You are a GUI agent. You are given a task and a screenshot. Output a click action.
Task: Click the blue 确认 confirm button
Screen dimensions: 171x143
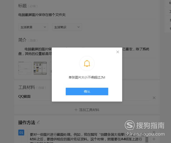coord(87,91)
